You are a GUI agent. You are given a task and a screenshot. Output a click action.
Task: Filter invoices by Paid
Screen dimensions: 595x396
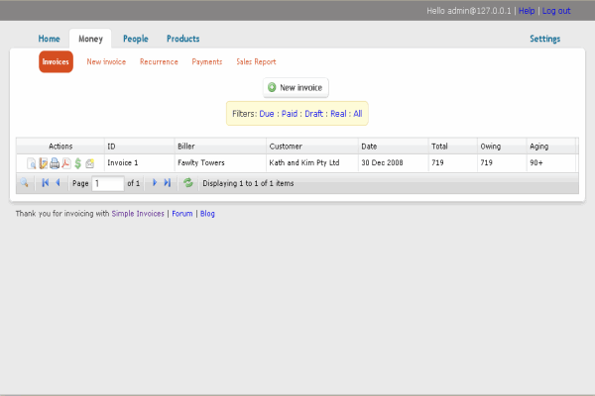click(x=290, y=114)
